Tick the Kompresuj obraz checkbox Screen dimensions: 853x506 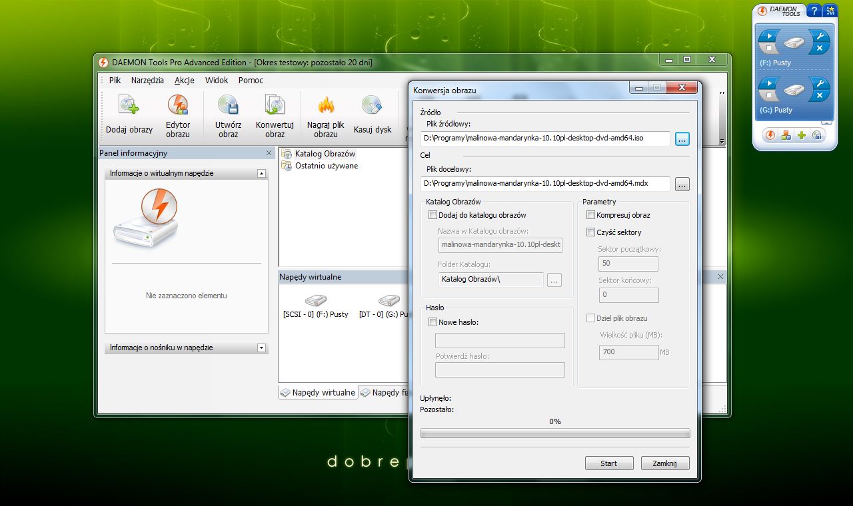click(x=590, y=215)
